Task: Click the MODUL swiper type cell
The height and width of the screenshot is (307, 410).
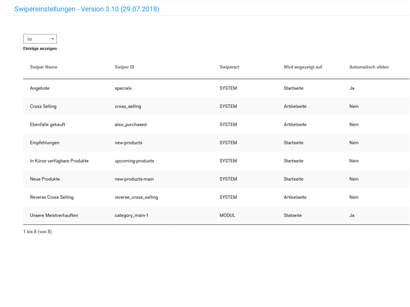Action: point(227,216)
